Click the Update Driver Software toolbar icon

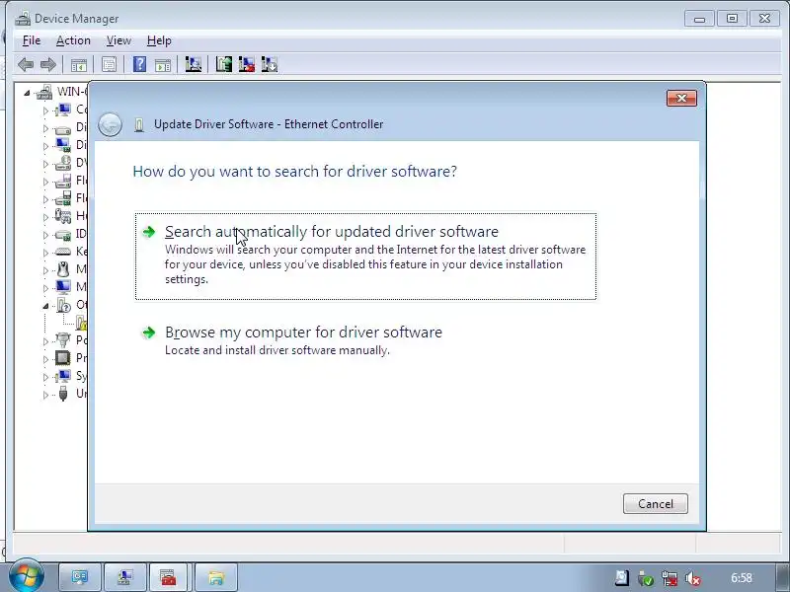pos(224,64)
